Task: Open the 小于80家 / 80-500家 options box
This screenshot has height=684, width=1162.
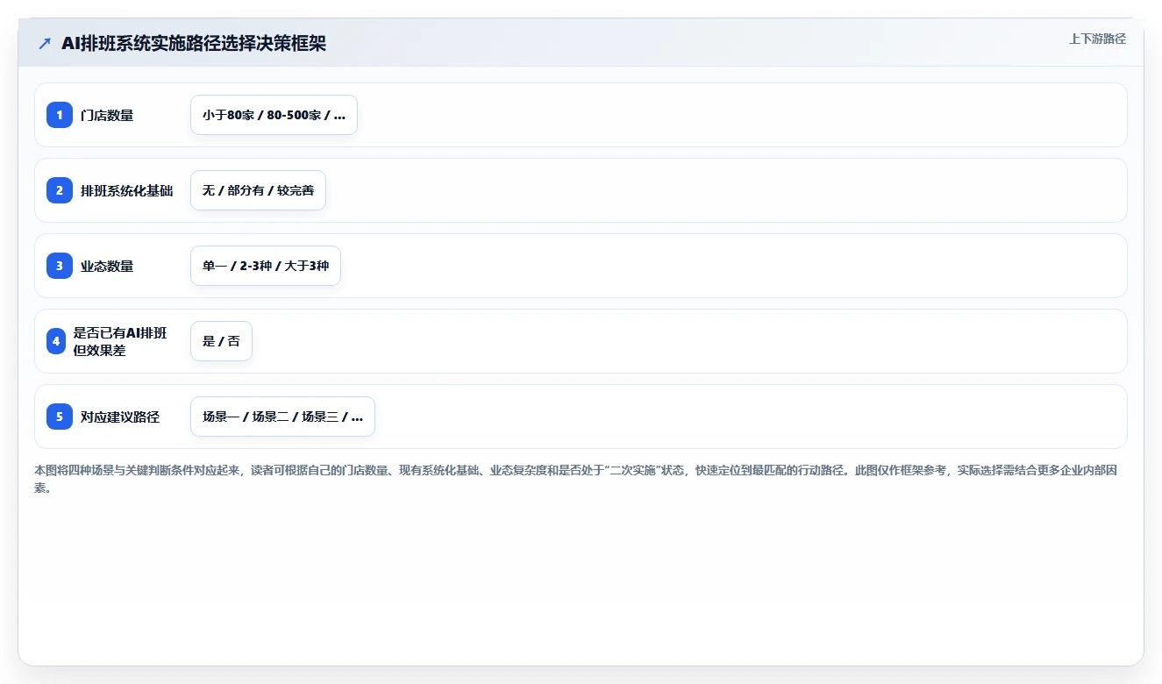Action: tap(274, 115)
